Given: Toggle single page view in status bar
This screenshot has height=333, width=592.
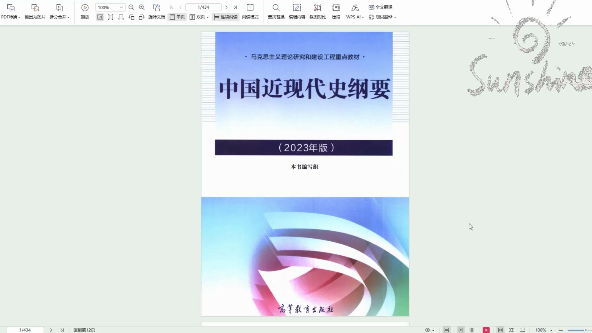Looking at the screenshot, I should point(461,330).
